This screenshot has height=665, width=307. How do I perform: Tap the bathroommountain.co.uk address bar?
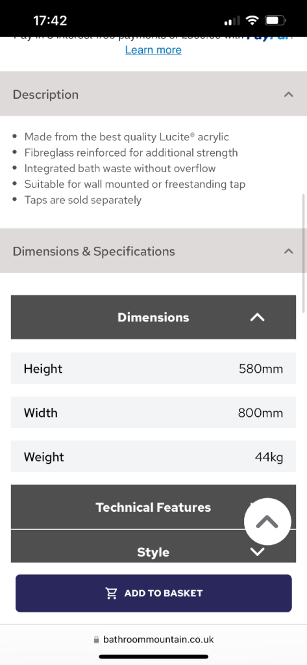tap(153, 639)
